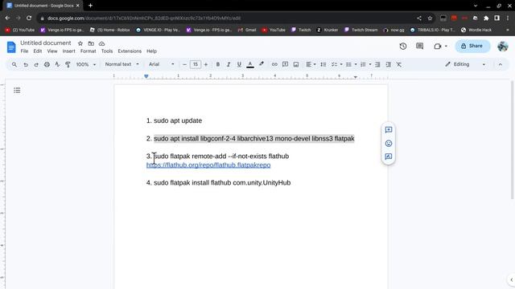Open the Twitch Stream bookmark
The image size is (515, 289).
click(x=361, y=30)
